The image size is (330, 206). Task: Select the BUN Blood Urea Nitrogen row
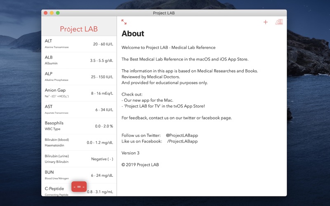tap(79, 175)
